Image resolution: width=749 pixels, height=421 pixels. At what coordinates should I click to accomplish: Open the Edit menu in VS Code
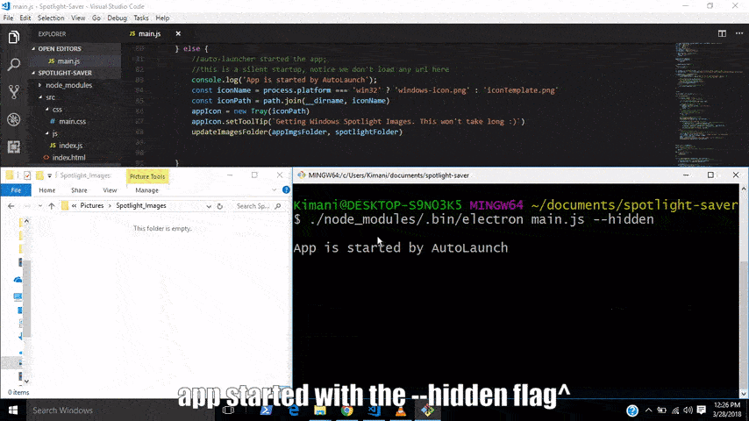[25, 18]
